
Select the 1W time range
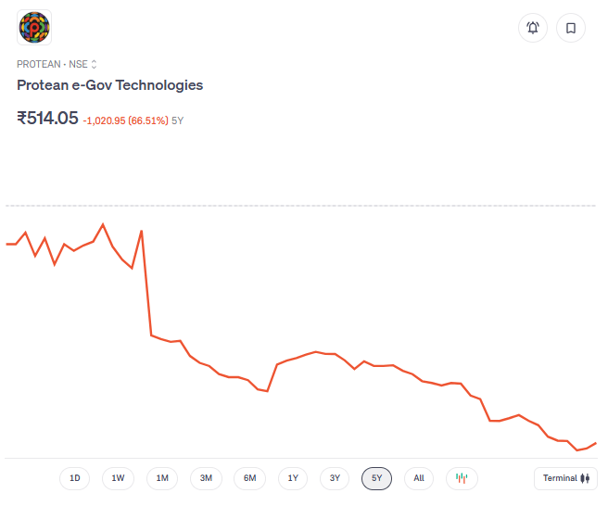coord(118,478)
